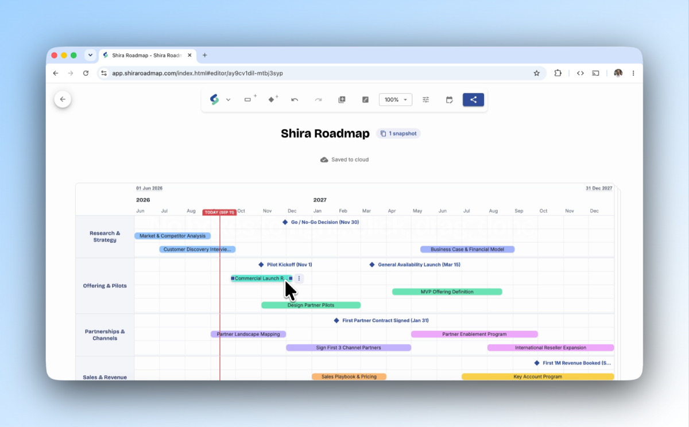Click the Saved to cloud status

[344, 160]
